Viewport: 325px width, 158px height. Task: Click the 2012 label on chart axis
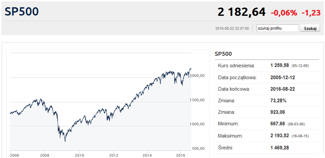pyautogui.click(x=113, y=155)
